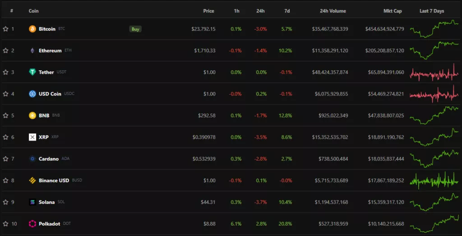Image resolution: width=462 pixels, height=236 pixels.
Task: Toggle the favorite star for Ethereum
Action: pos(5,50)
